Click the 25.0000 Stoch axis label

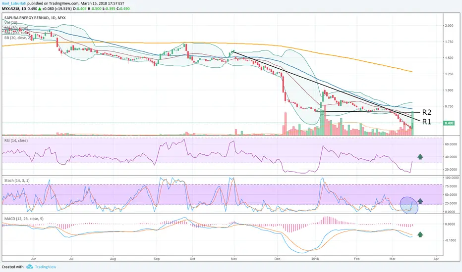451,203
